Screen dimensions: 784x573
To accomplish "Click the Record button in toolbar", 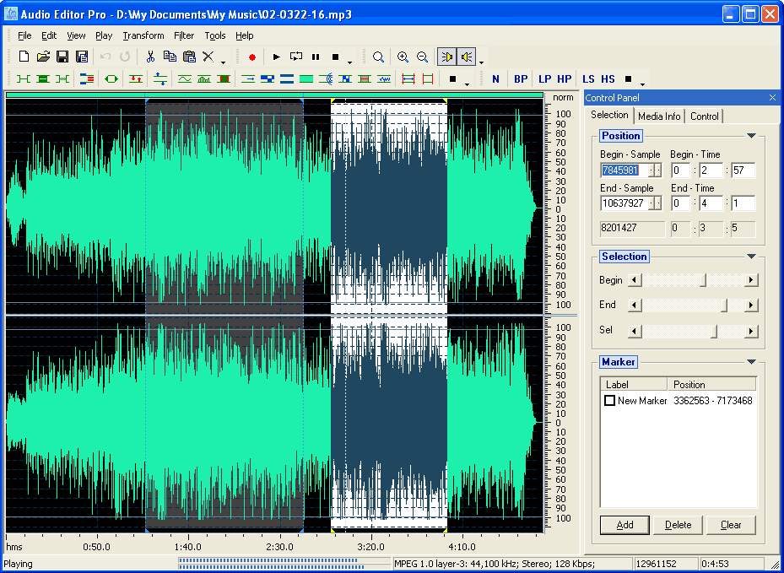I will tap(251, 57).
